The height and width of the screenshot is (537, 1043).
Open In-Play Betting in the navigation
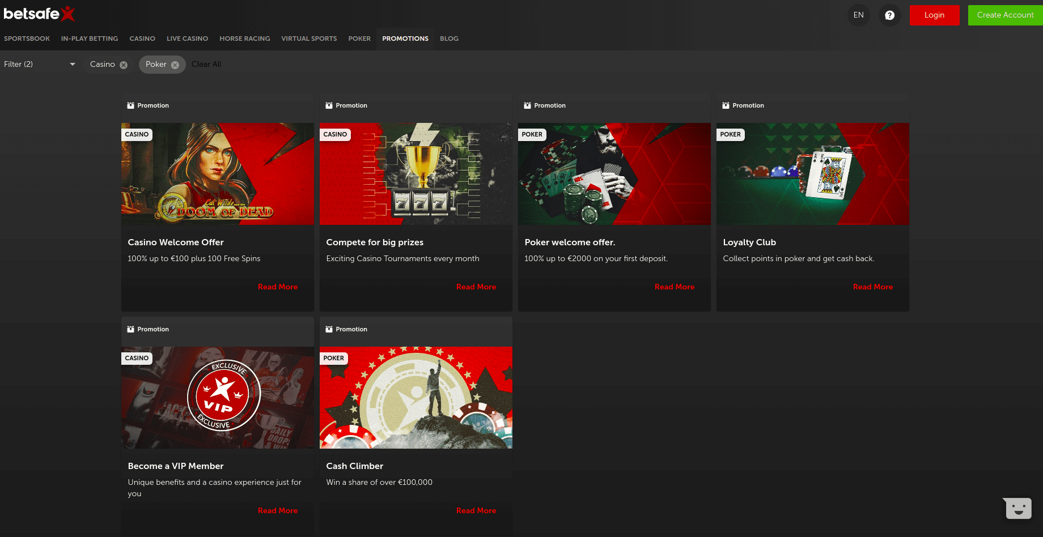pos(90,39)
